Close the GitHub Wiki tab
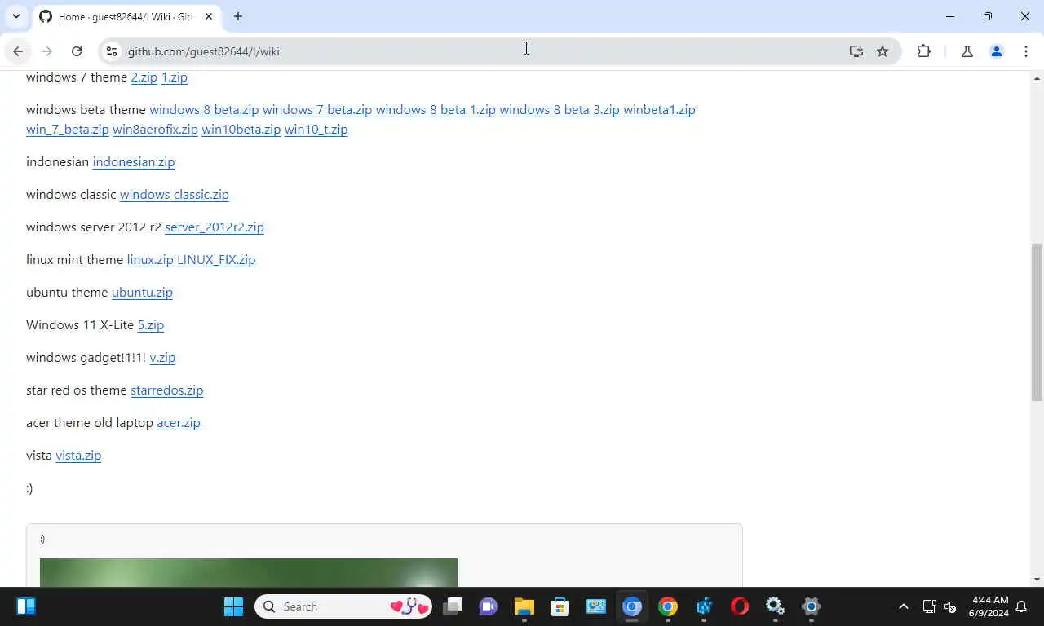Viewport: 1044px width, 626px height. 209,16
